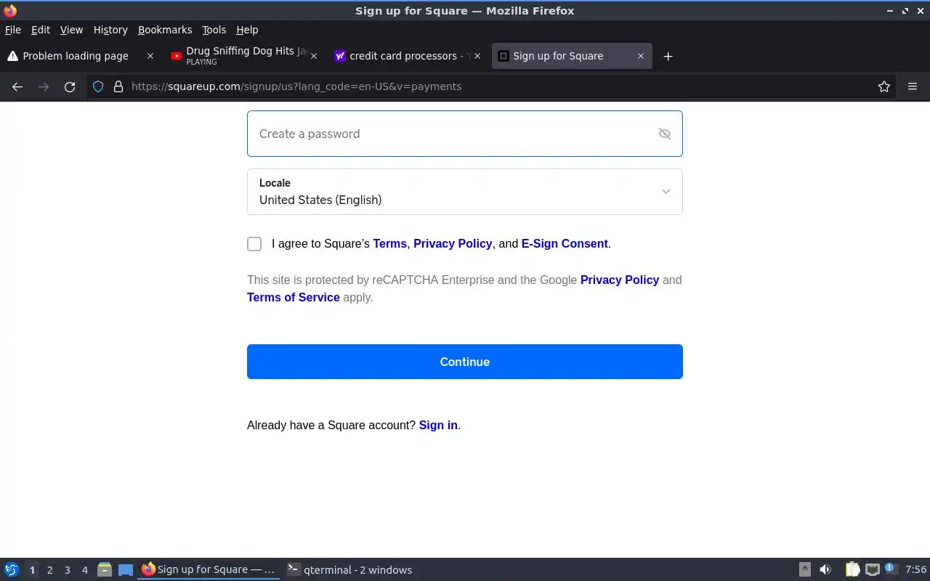Click the site security padlock icon
930x581 pixels.
(x=118, y=86)
